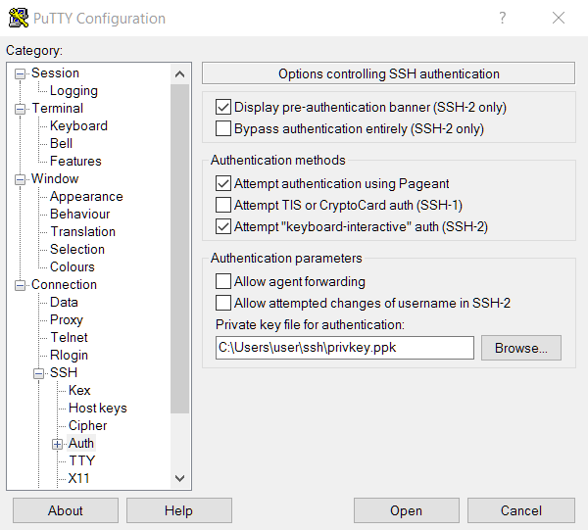Select the Rlogin category
This screenshot has height=530, width=588.
point(69,355)
